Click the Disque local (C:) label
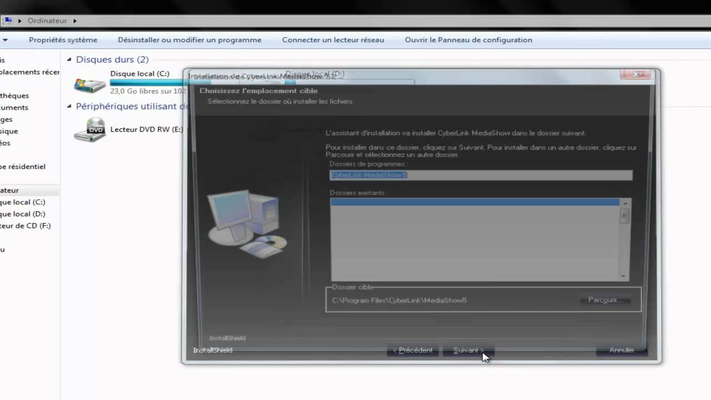 point(139,74)
